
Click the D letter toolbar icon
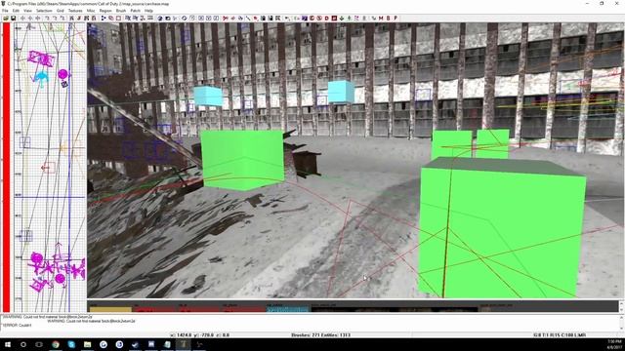(327, 18)
